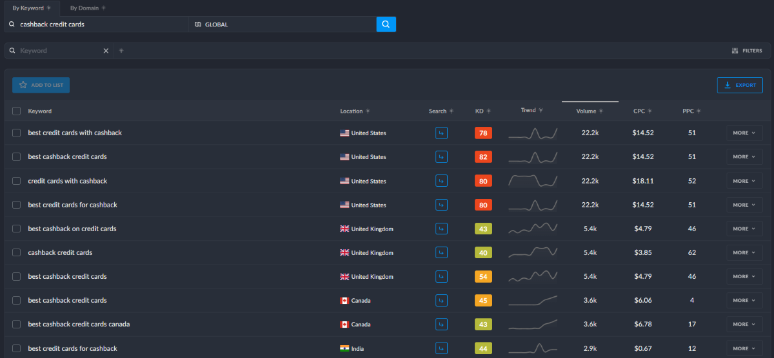This screenshot has height=358, width=774.
Task: Switch to the By Domain tab
Action: pyautogui.click(x=88, y=8)
